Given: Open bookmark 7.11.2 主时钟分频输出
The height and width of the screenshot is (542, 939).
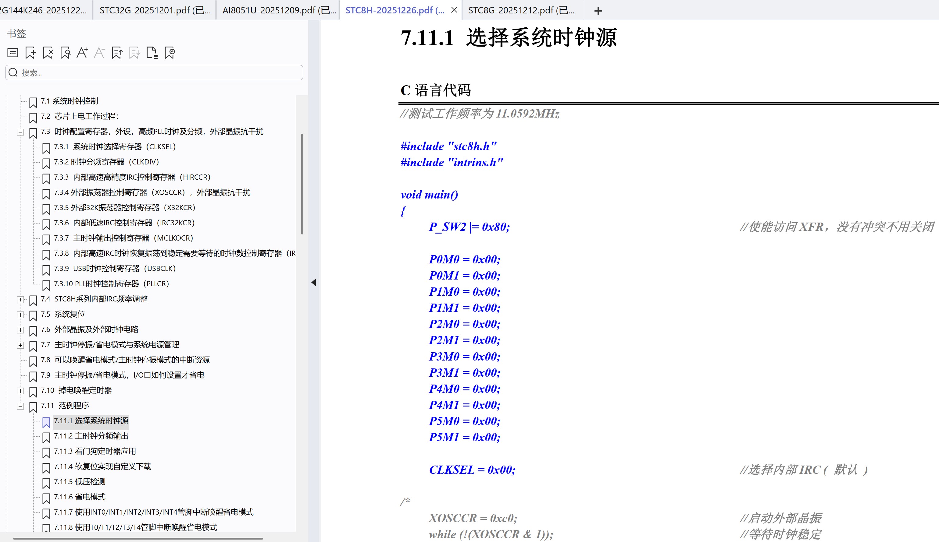Looking at the screenshot, I should point(91,437).
